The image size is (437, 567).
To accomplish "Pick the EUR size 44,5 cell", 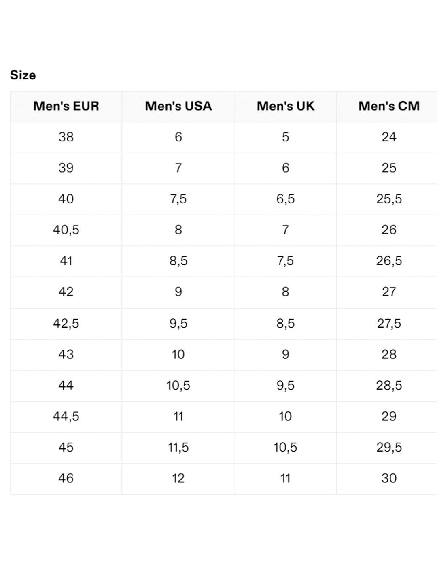I will pos(66,416).
